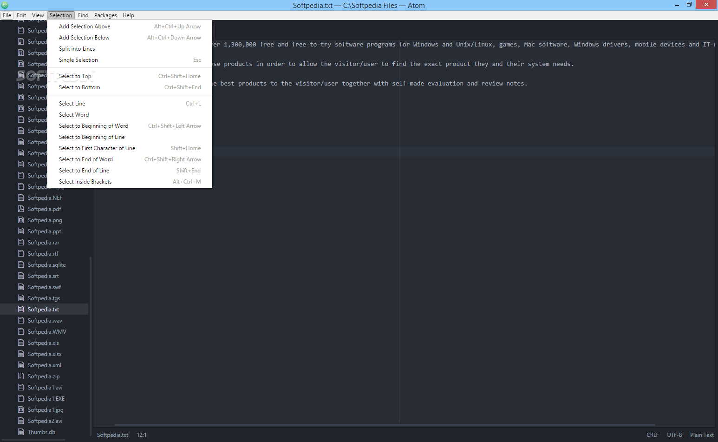Open Softpedia.pdf in the tree view

point(44,209)
